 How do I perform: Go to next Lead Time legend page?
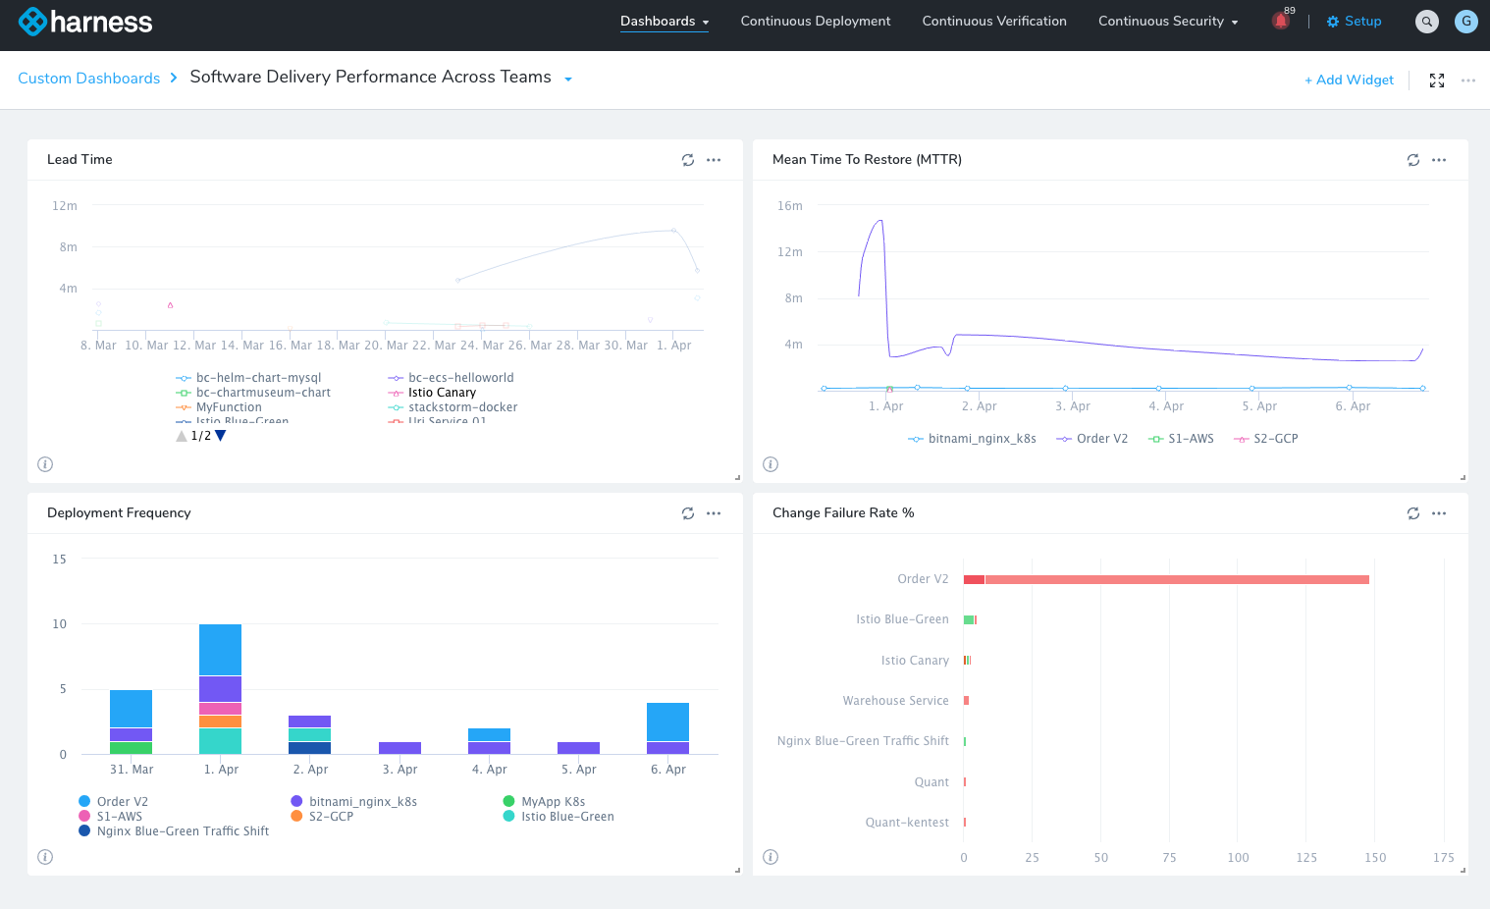point(221,436)
